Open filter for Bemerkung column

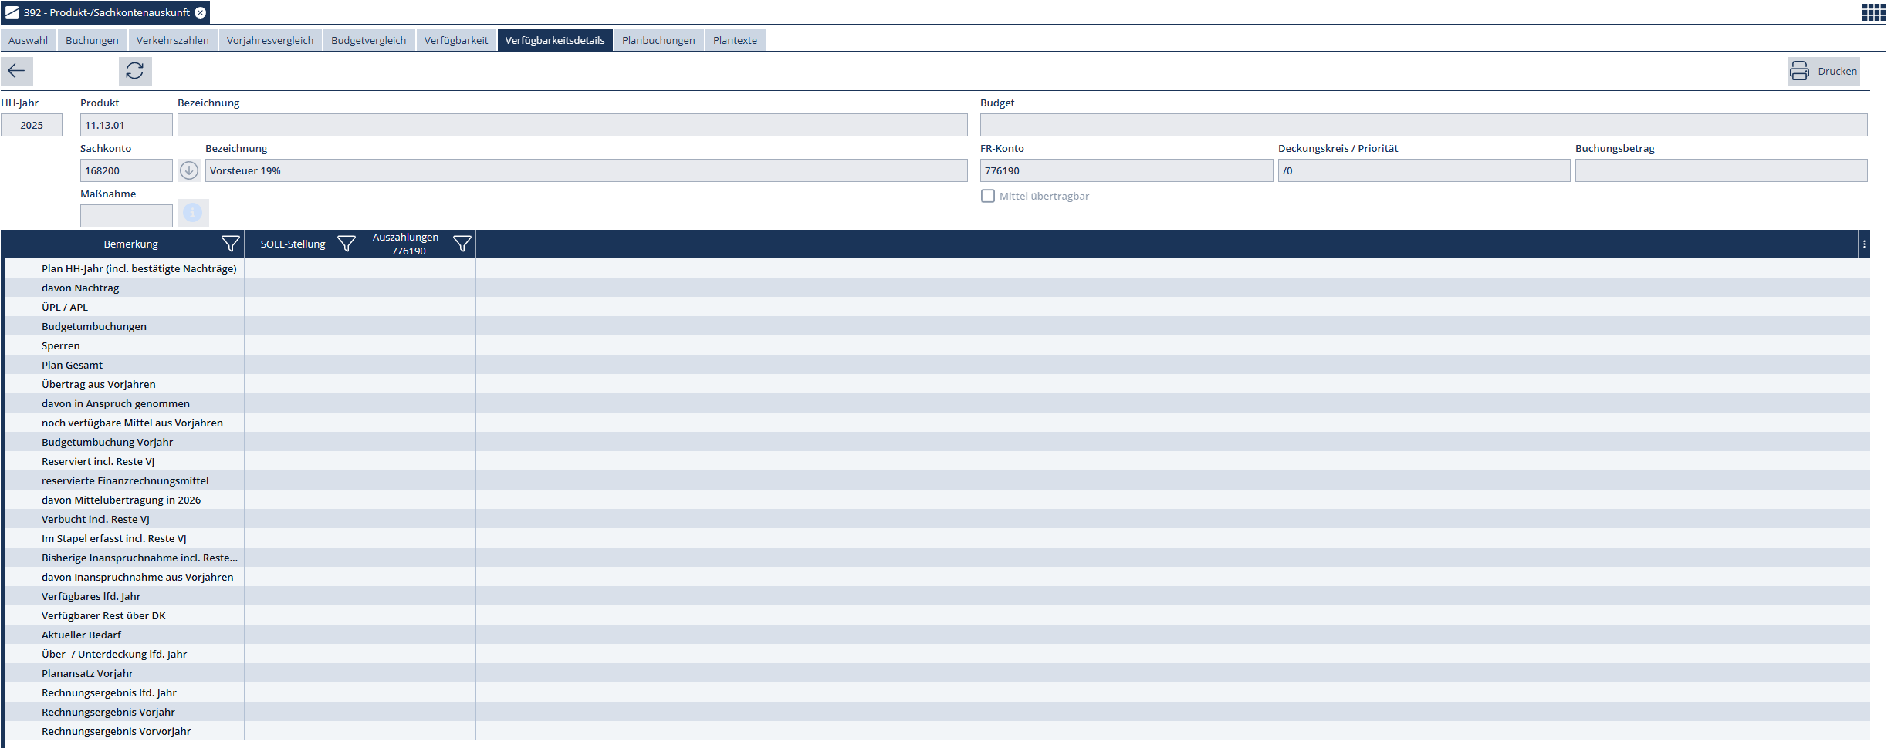pyautogui.click(x=230, y=244)
